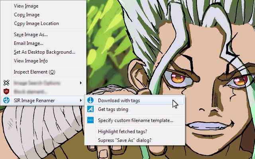This screenshot has height=159, width=255.
Task: Open Specify custom filename template...
Action: coord(135,120)
